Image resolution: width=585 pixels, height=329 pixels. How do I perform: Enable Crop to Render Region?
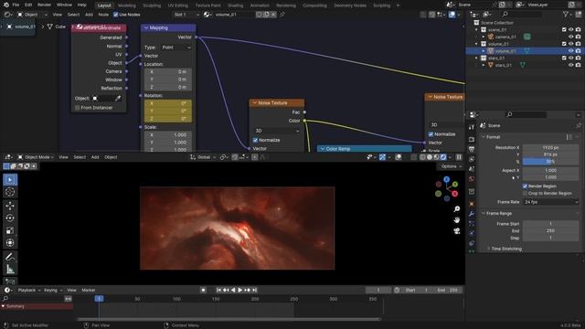click(x=526, y=194)
